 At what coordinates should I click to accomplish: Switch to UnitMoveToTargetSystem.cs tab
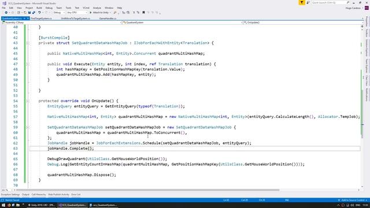tap(75, 18)
